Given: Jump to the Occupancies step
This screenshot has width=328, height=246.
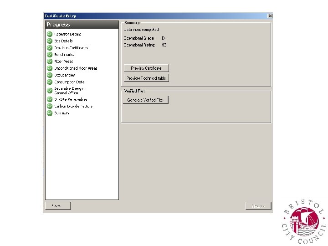Looking at the screenshot, I should 64,75.
